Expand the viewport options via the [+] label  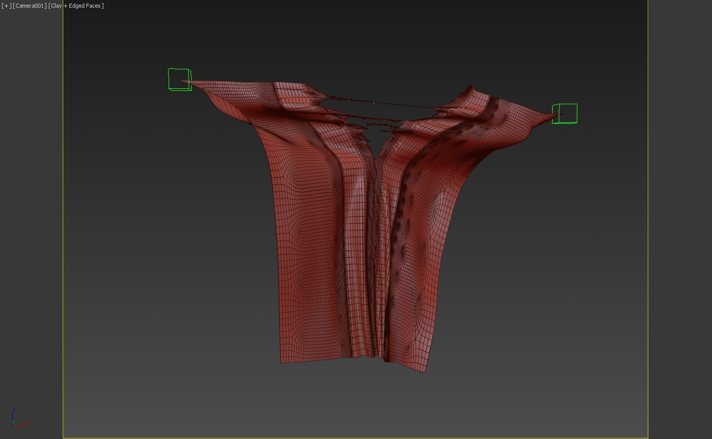click(x=5, y=6)
